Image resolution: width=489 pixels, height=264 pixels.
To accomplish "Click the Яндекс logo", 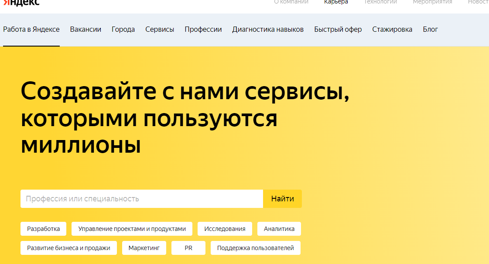I will [21, 2].
